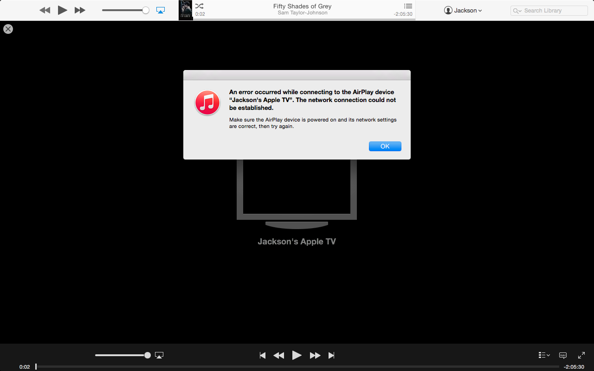Click the bottom playback progress bar
Image resolution: width=594 pixels, height=371 pixels.
[x=297, y=367]
